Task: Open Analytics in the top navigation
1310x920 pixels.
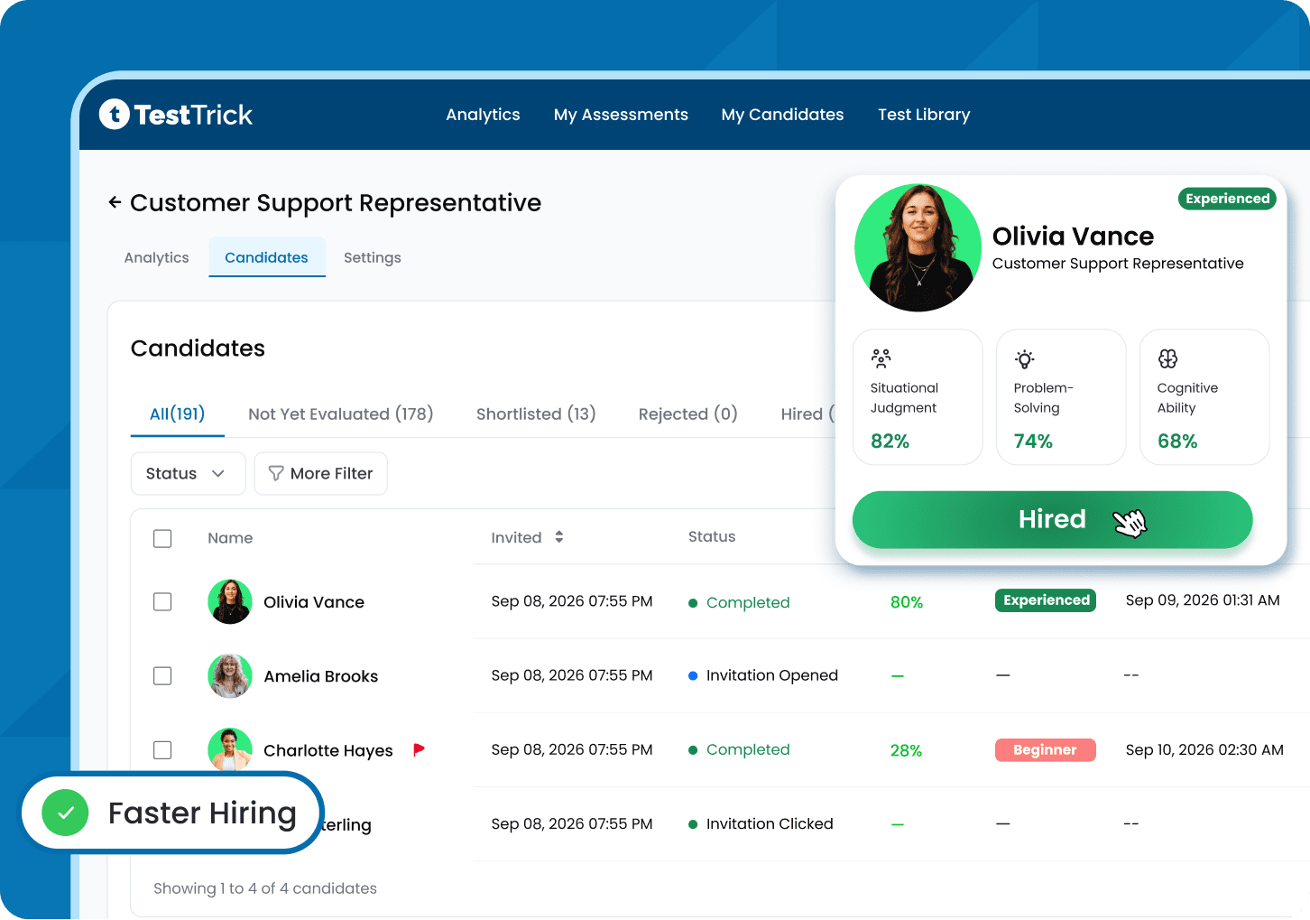Action: click(x=483, y=115)
